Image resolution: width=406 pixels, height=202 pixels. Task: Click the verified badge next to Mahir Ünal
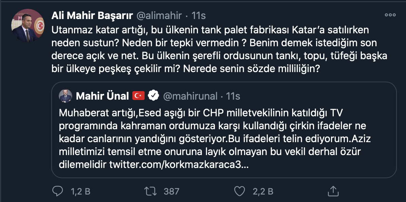click(152, 96)
